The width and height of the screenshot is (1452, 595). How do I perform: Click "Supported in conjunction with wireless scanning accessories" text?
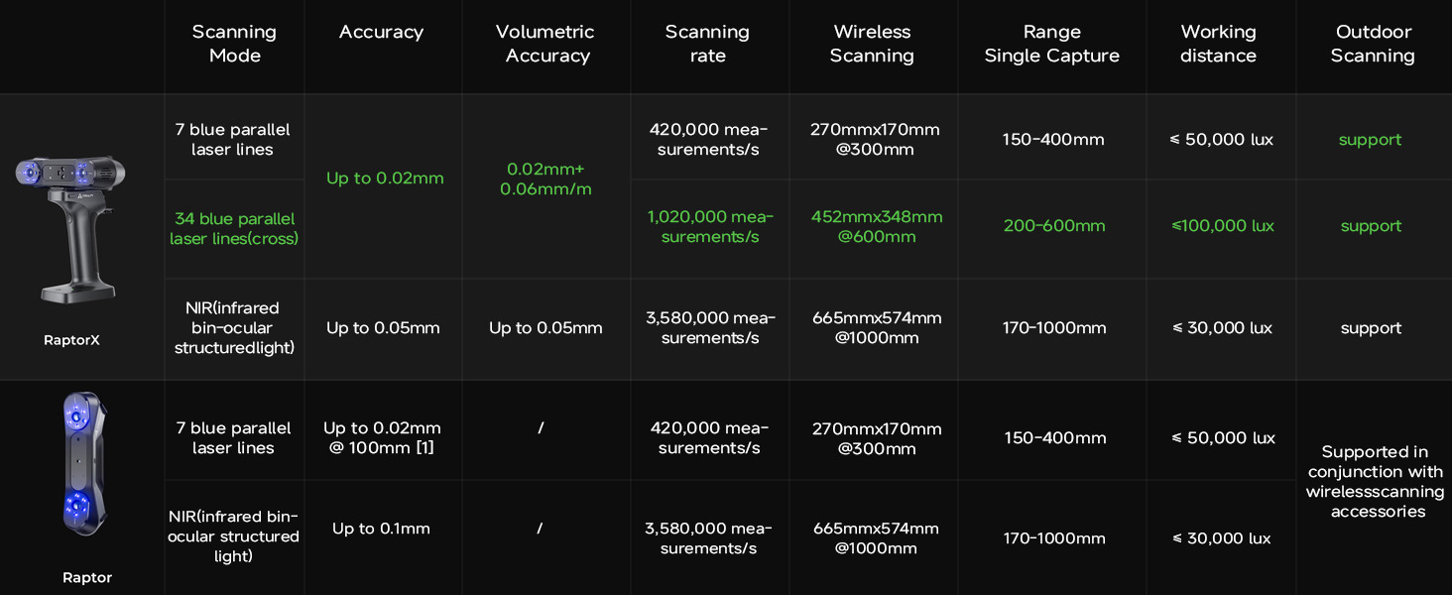point(1375,482)
